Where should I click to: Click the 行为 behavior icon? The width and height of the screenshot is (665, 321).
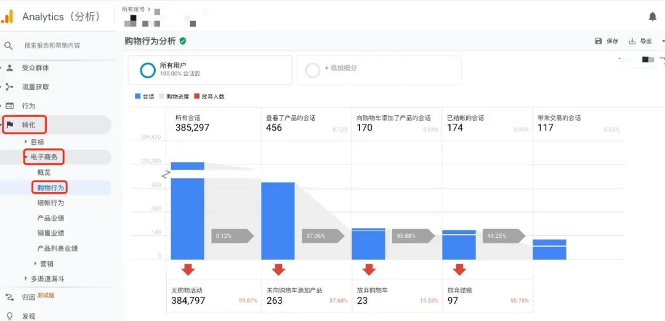click(9, 106)
